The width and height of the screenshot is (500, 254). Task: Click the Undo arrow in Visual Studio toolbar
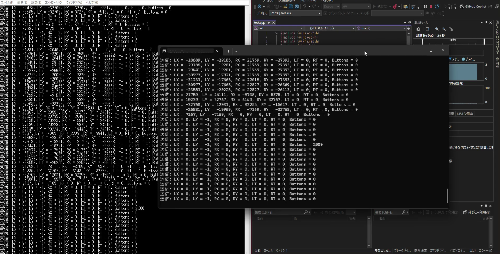point(305,6)
